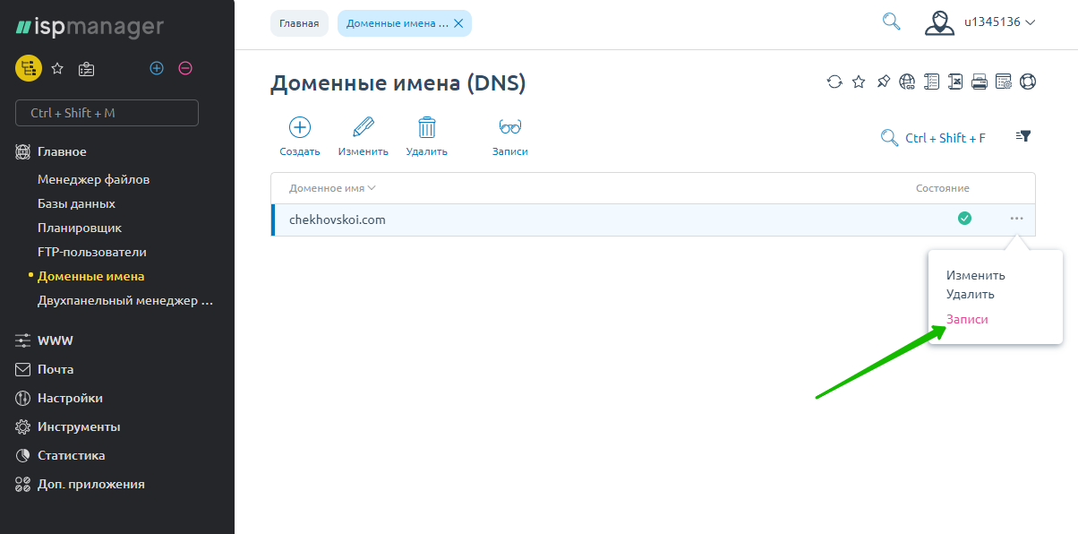Click Изменить toolbar button
1078x534 pixels.
pos(364,137)
